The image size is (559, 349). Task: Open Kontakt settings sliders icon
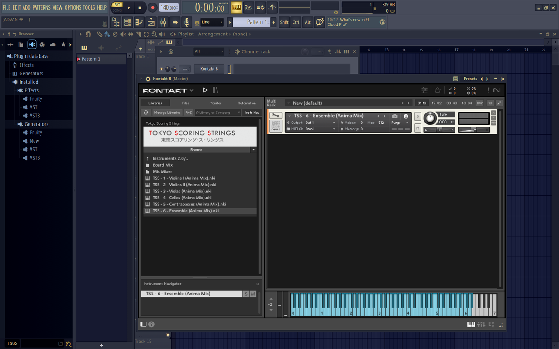[424, 90]
